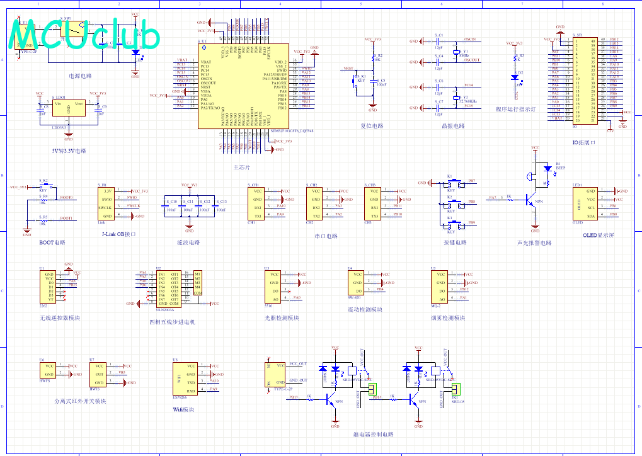Viewport: 642px width, 456px height.
Task: Select the STM32F103C8T6 main chip symbol
Action: click(243, 86)
